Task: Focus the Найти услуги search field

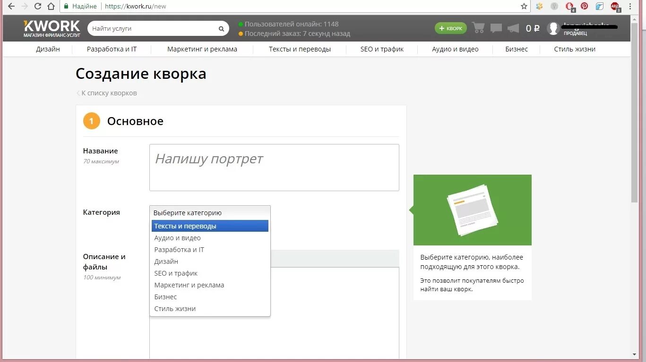Action: tap(152, 29)
